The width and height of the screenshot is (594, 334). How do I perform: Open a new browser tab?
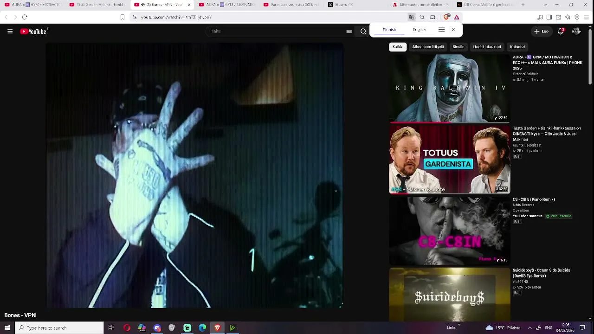(523, 5)
